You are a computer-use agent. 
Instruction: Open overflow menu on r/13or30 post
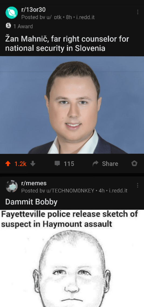[x=138, y=12]
